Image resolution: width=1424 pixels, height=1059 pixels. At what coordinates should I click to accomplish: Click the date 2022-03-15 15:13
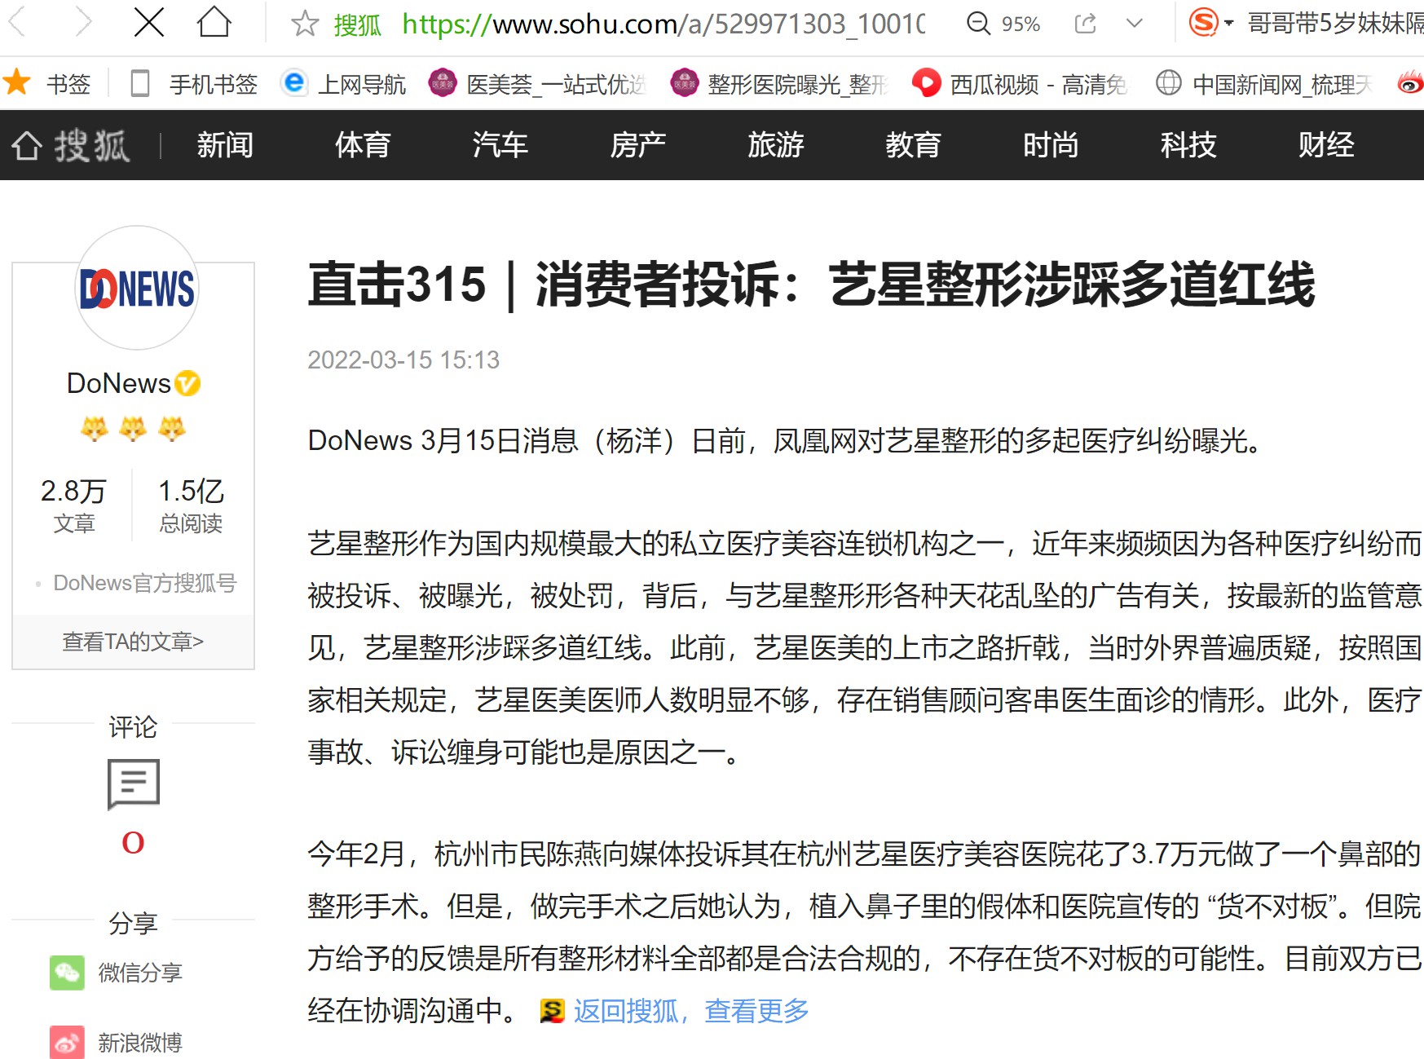point(403,360)
